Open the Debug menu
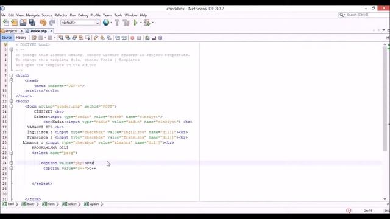This screenshot has width=390, height=219. tap(83, 15)
